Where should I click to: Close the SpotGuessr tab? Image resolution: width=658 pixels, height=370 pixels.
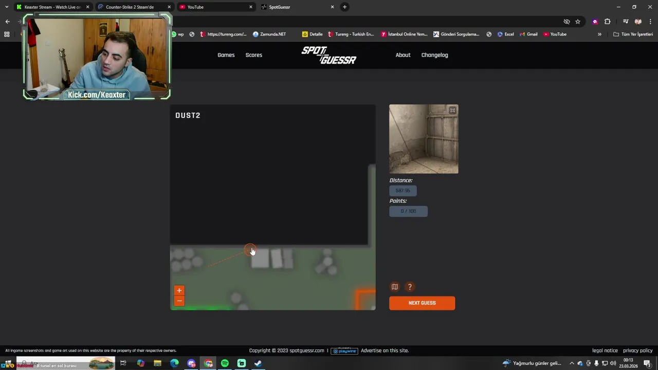[x=332, y=7]
